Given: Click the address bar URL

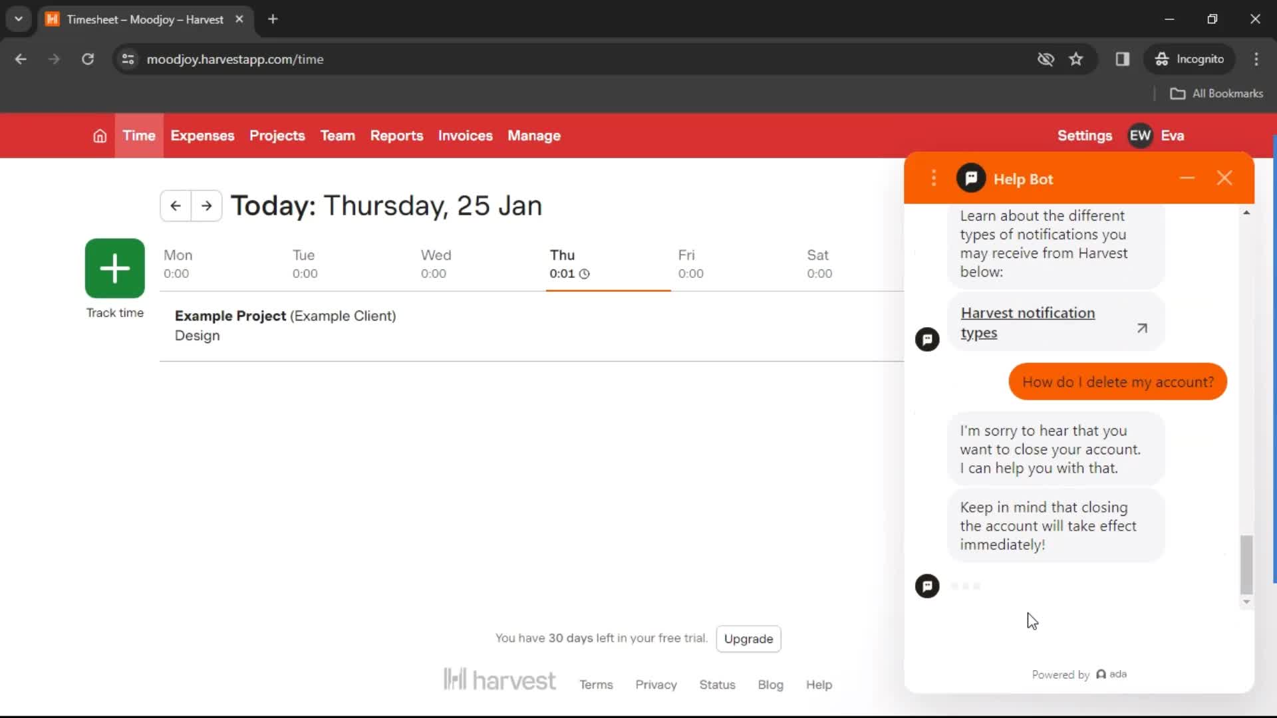Looking at the screenshot, I should pos(235,59).
